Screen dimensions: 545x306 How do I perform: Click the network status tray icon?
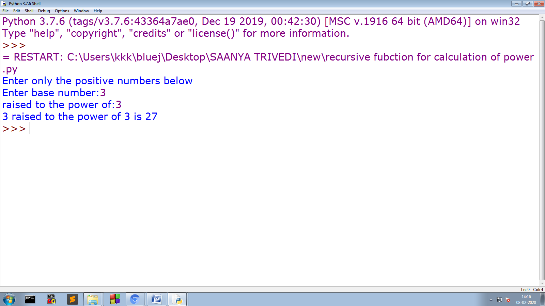point(499,300)
